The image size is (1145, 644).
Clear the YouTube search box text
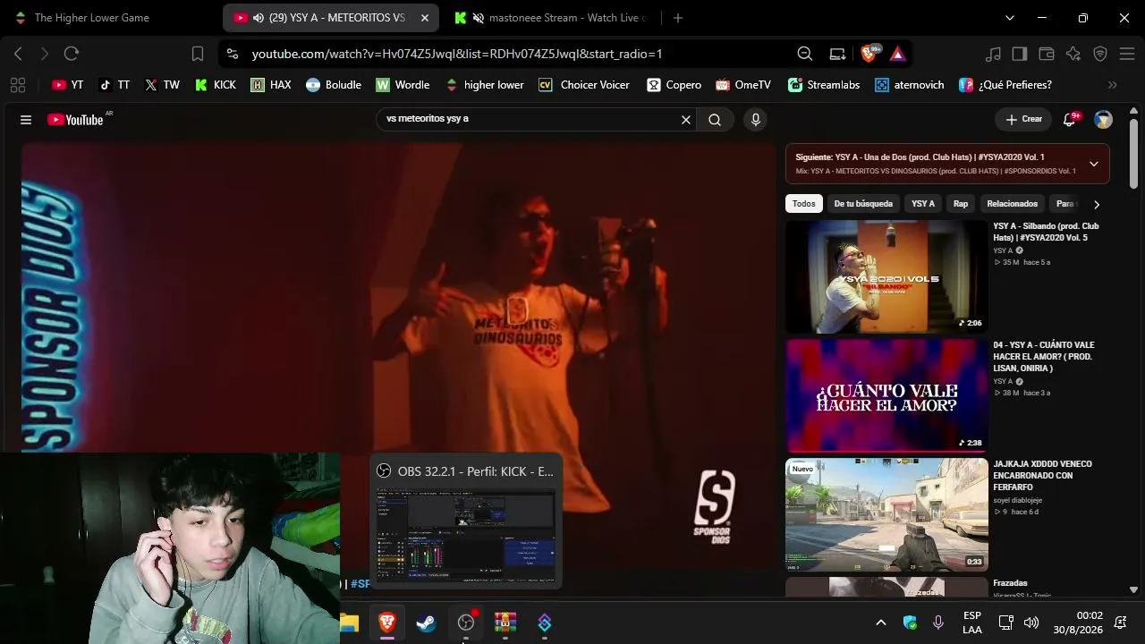(x=686, y=120)
